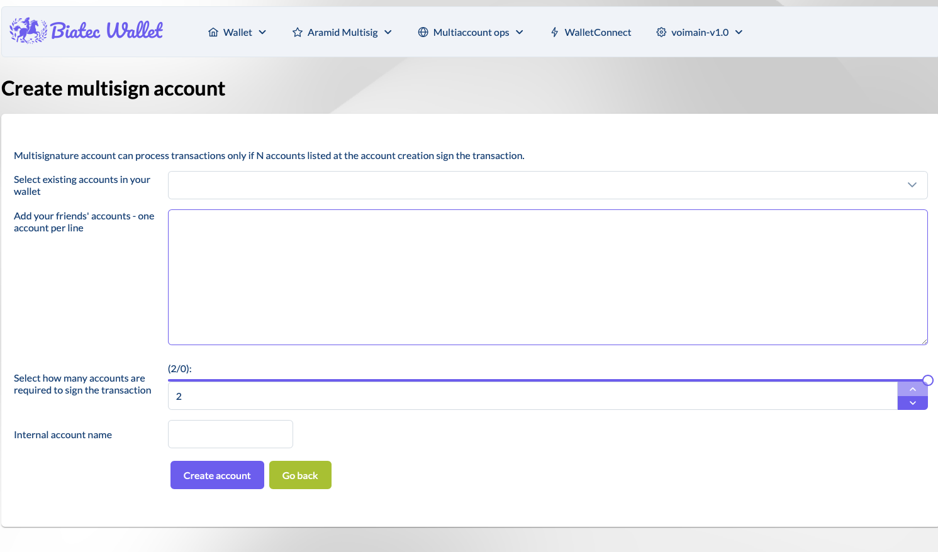The height and width of the screenshot is (552, 938).
Task: Click the Biatec Wallet horse logo
Action: tap(28, 30)
